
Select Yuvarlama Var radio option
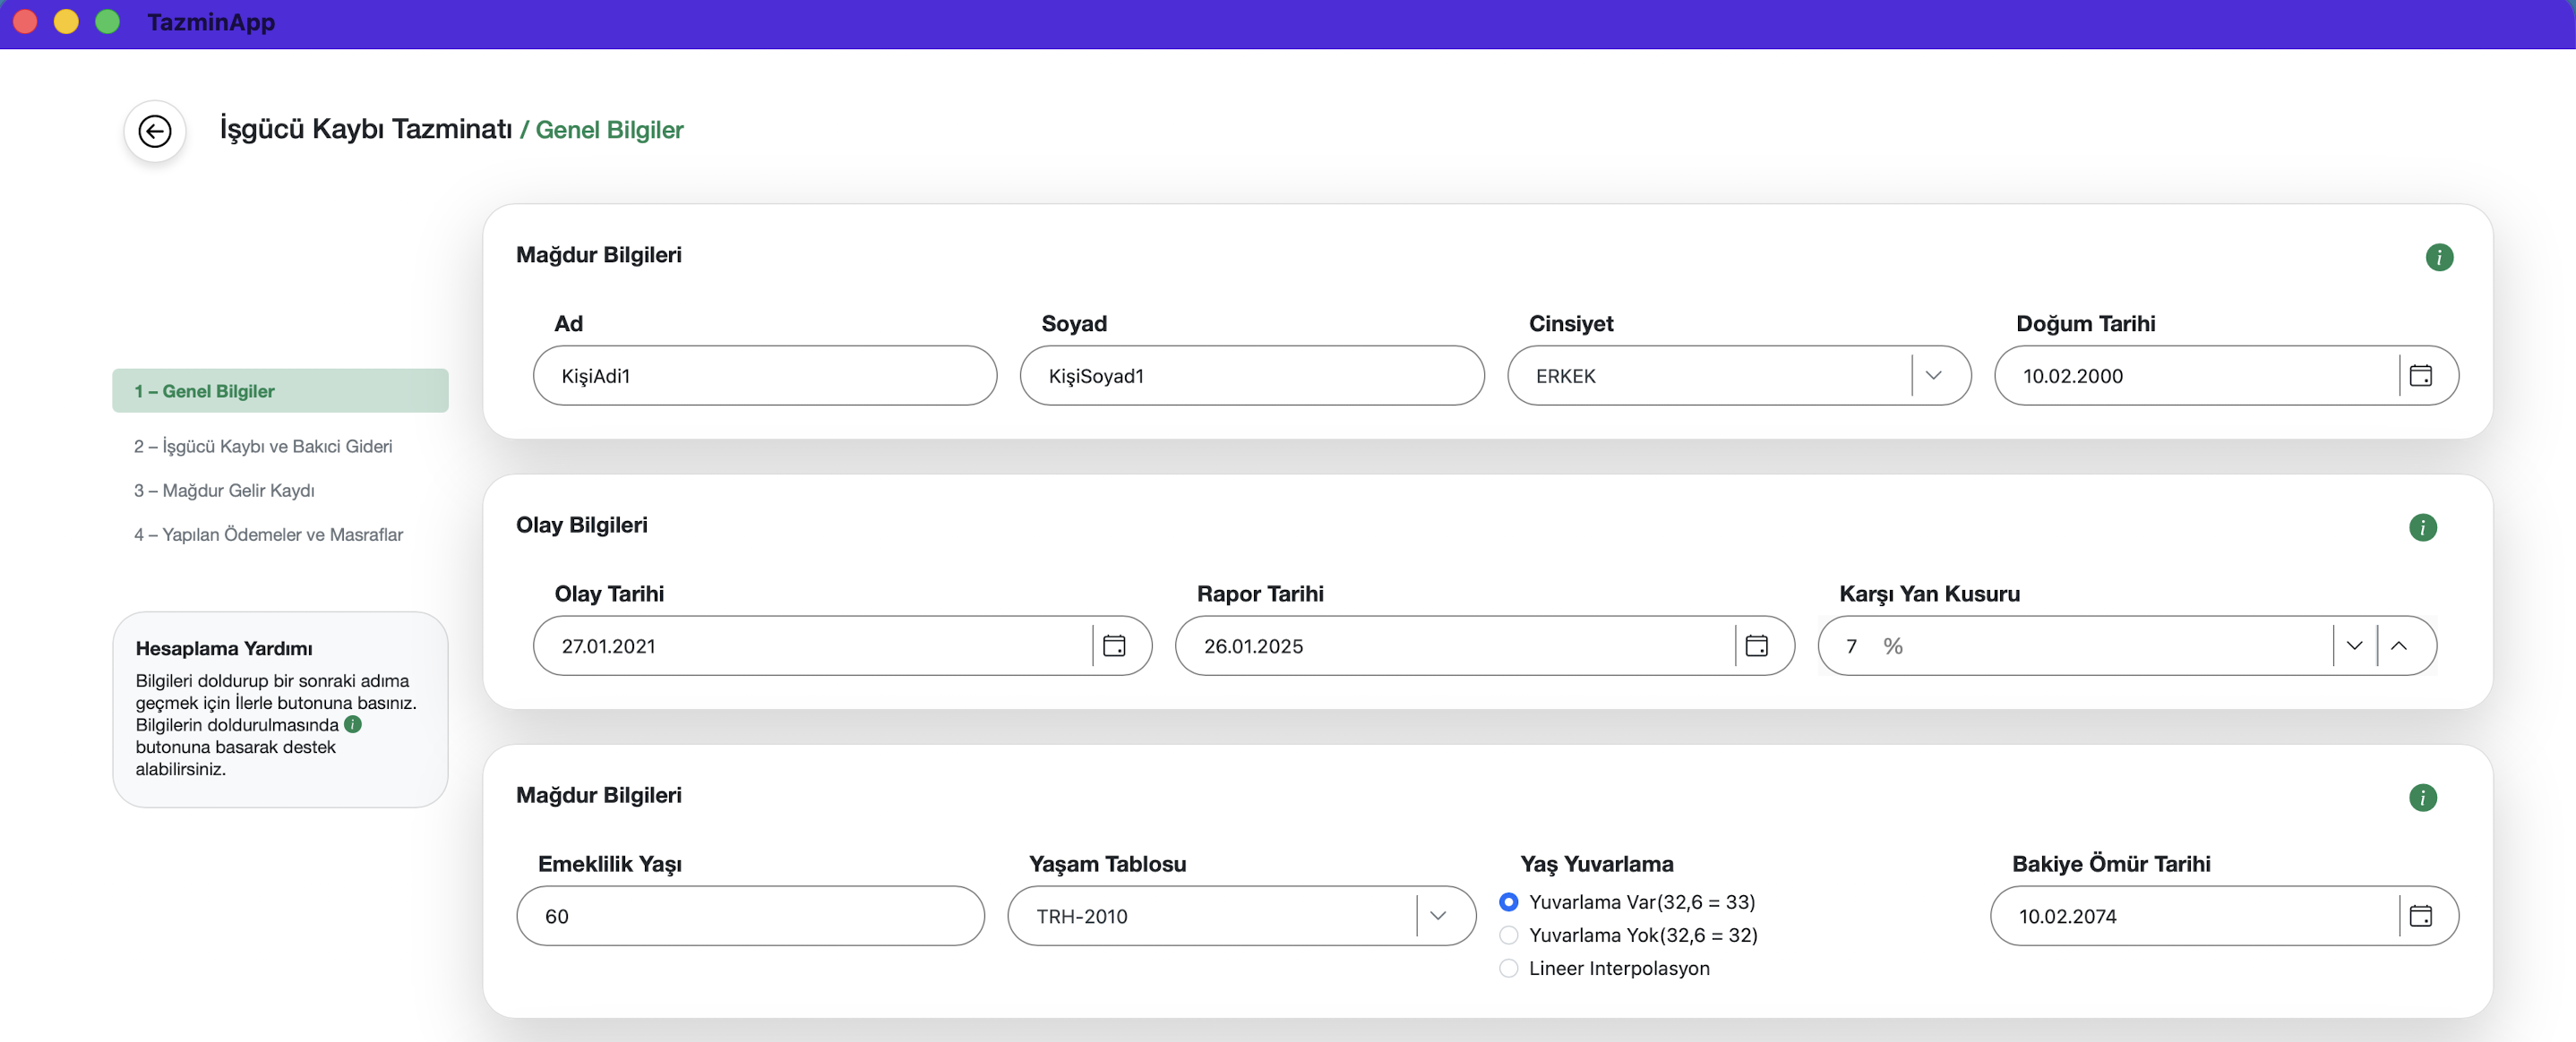point(1508,902)
